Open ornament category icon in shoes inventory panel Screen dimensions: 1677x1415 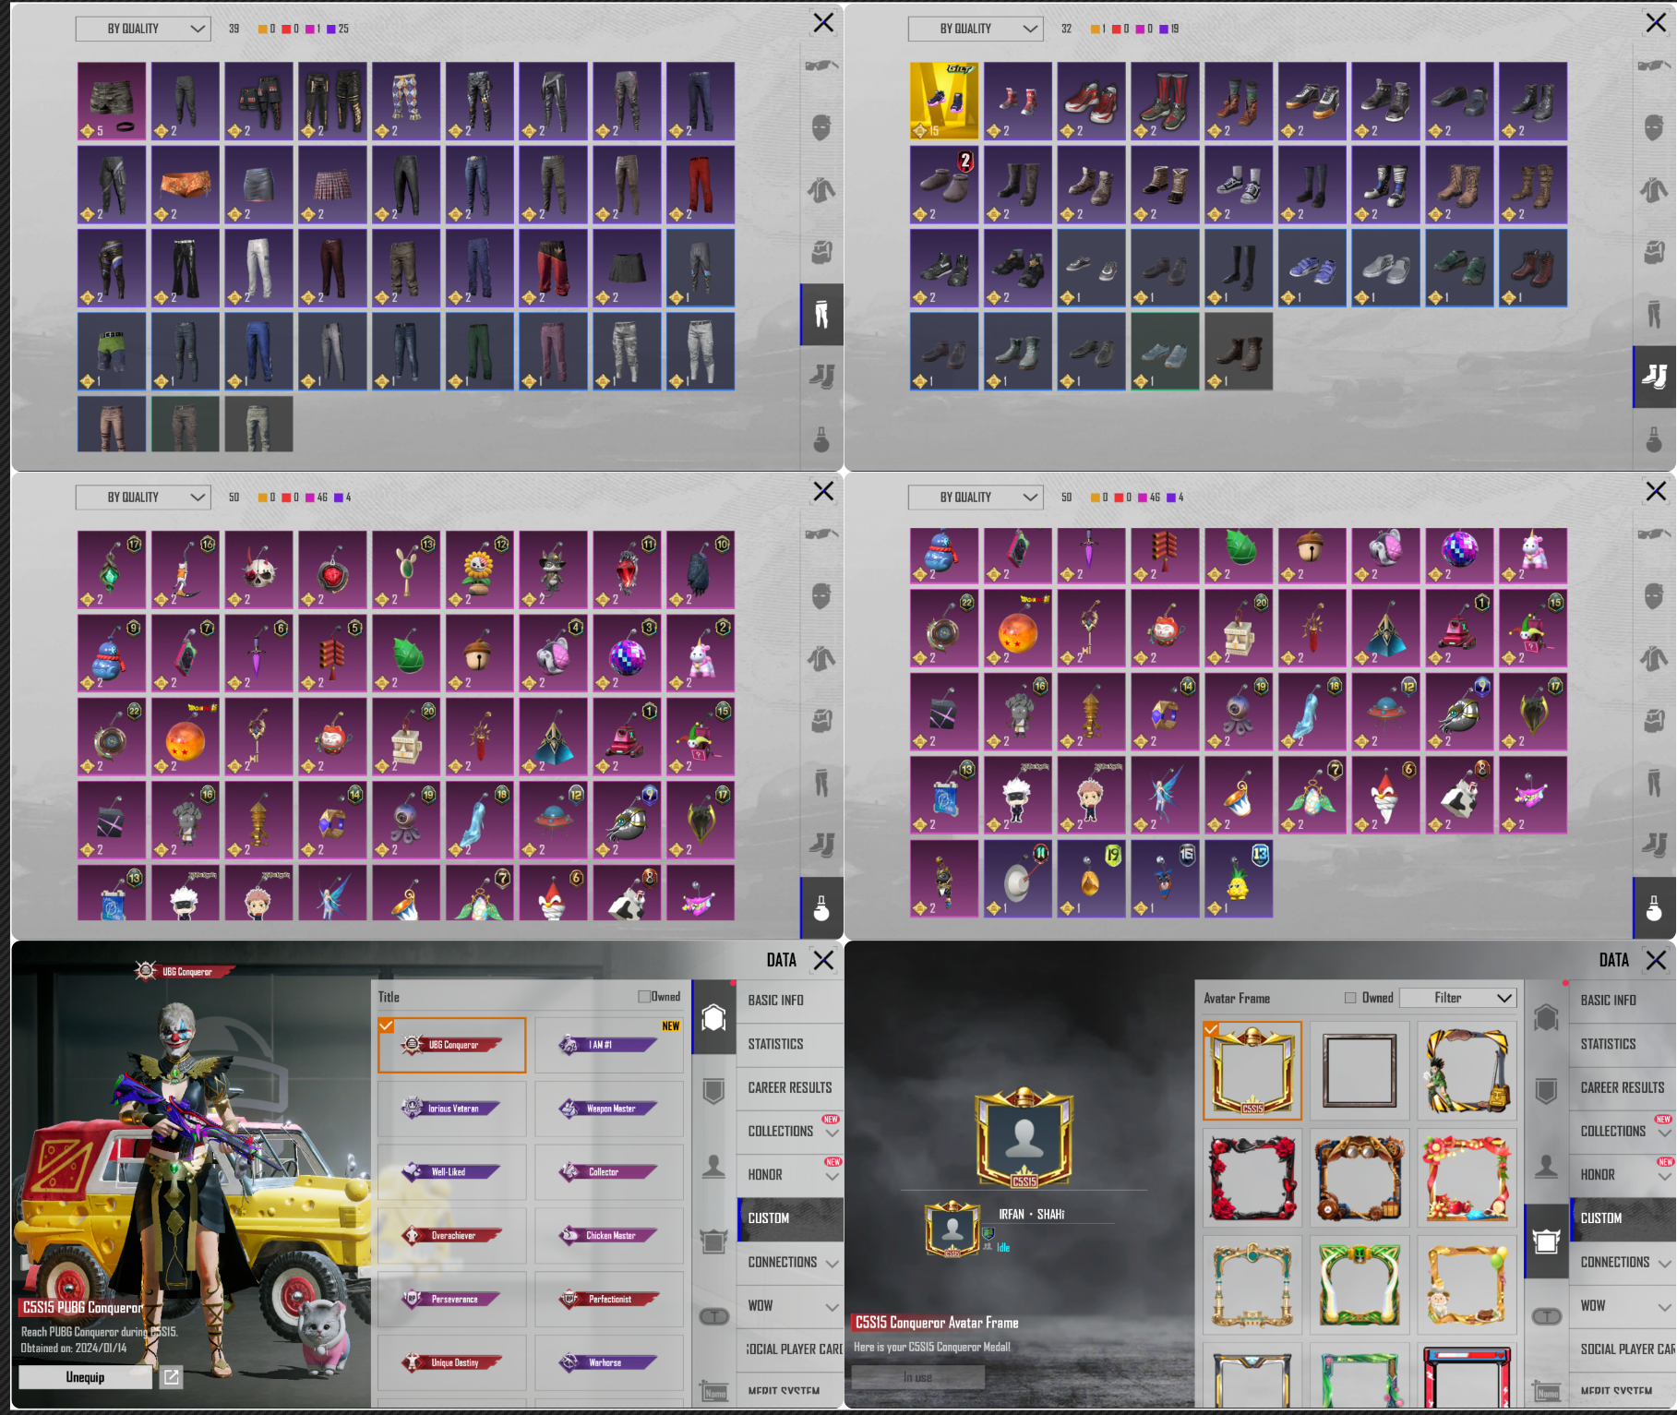(x=1654, y=439)
